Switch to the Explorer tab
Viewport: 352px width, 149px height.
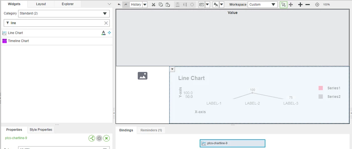68,4
